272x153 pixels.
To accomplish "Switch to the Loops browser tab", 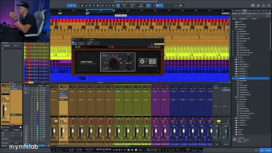I will click(x=250, y=11).
